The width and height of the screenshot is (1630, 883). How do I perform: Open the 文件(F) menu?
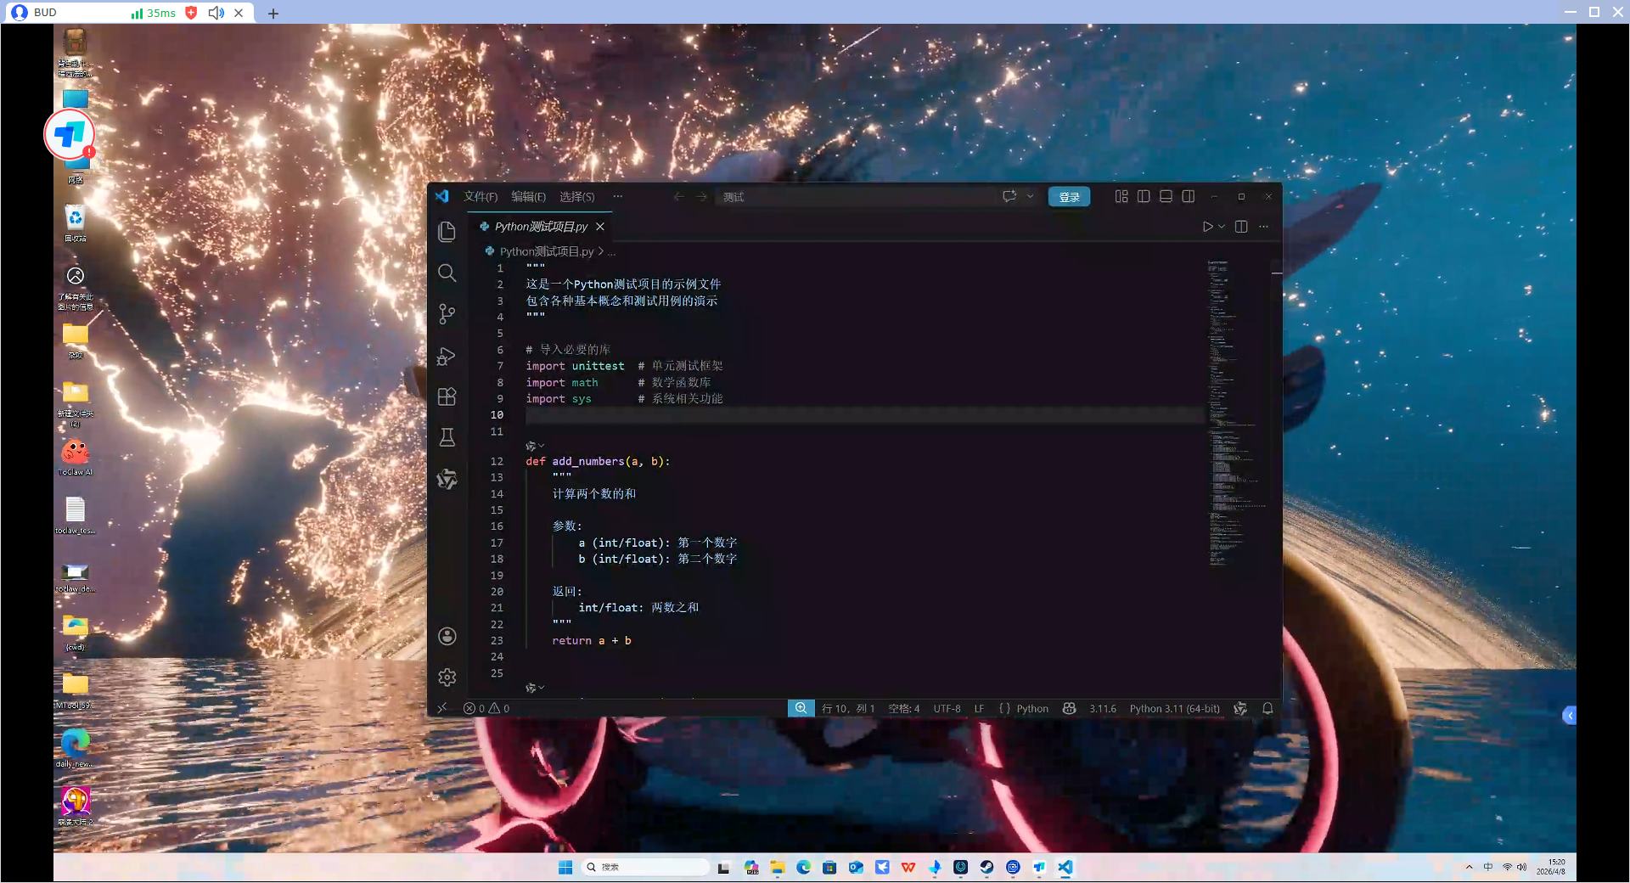point(481,196)
